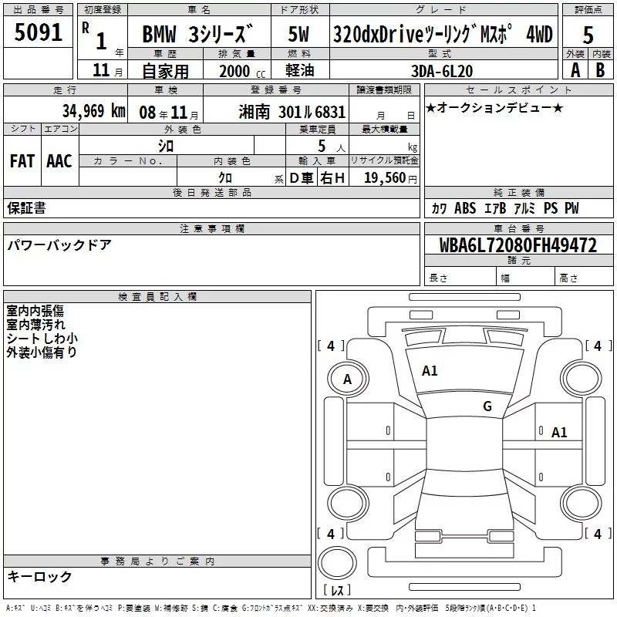Image resolution: width=617 pixels, height=617 pixels.
Task: Select the sales point ★オークションデビュー★
Action: click(494, 107)
